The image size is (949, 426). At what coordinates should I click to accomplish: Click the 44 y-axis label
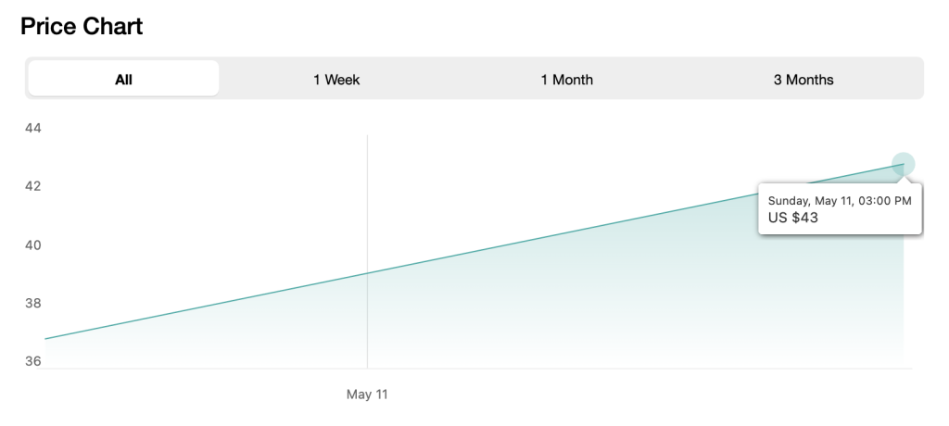32,129
